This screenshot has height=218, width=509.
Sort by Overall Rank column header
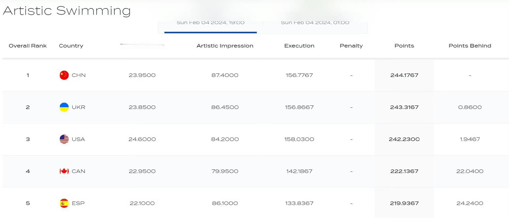[x=28, y=46]
